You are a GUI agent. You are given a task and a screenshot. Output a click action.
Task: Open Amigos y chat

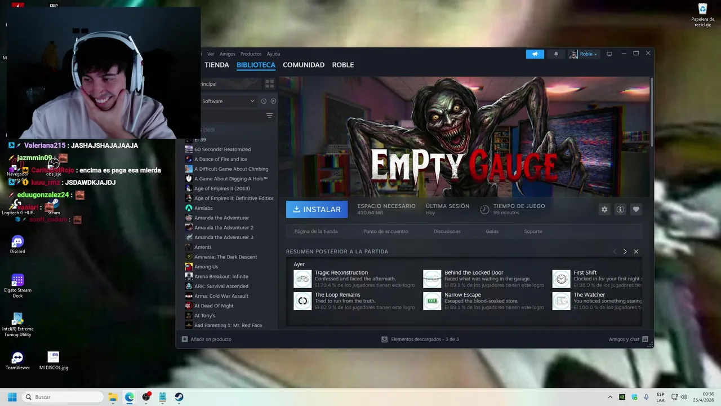pyautogui.click(x=628, y=339)
